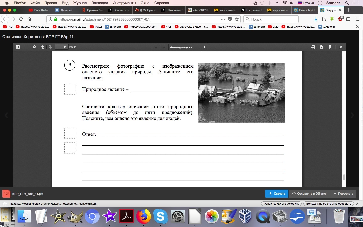Click the blue Скачать button
363x227 pixels.
(277, 194)
